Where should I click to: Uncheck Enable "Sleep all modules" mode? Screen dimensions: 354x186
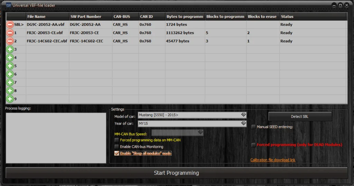[x=117, y=153]
